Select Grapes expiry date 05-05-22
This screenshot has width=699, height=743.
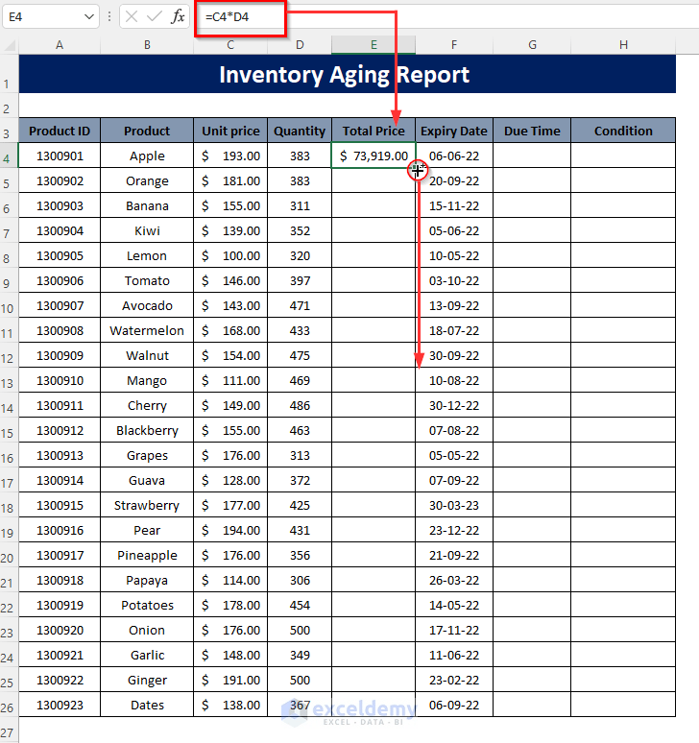click(454, 455)
